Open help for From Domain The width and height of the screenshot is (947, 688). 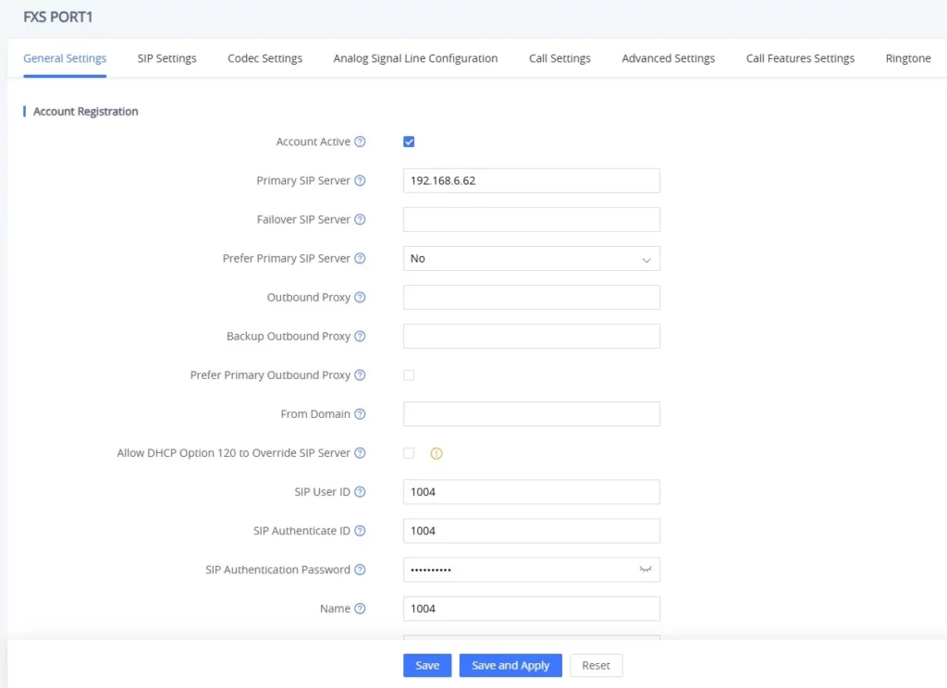(360, 413)
